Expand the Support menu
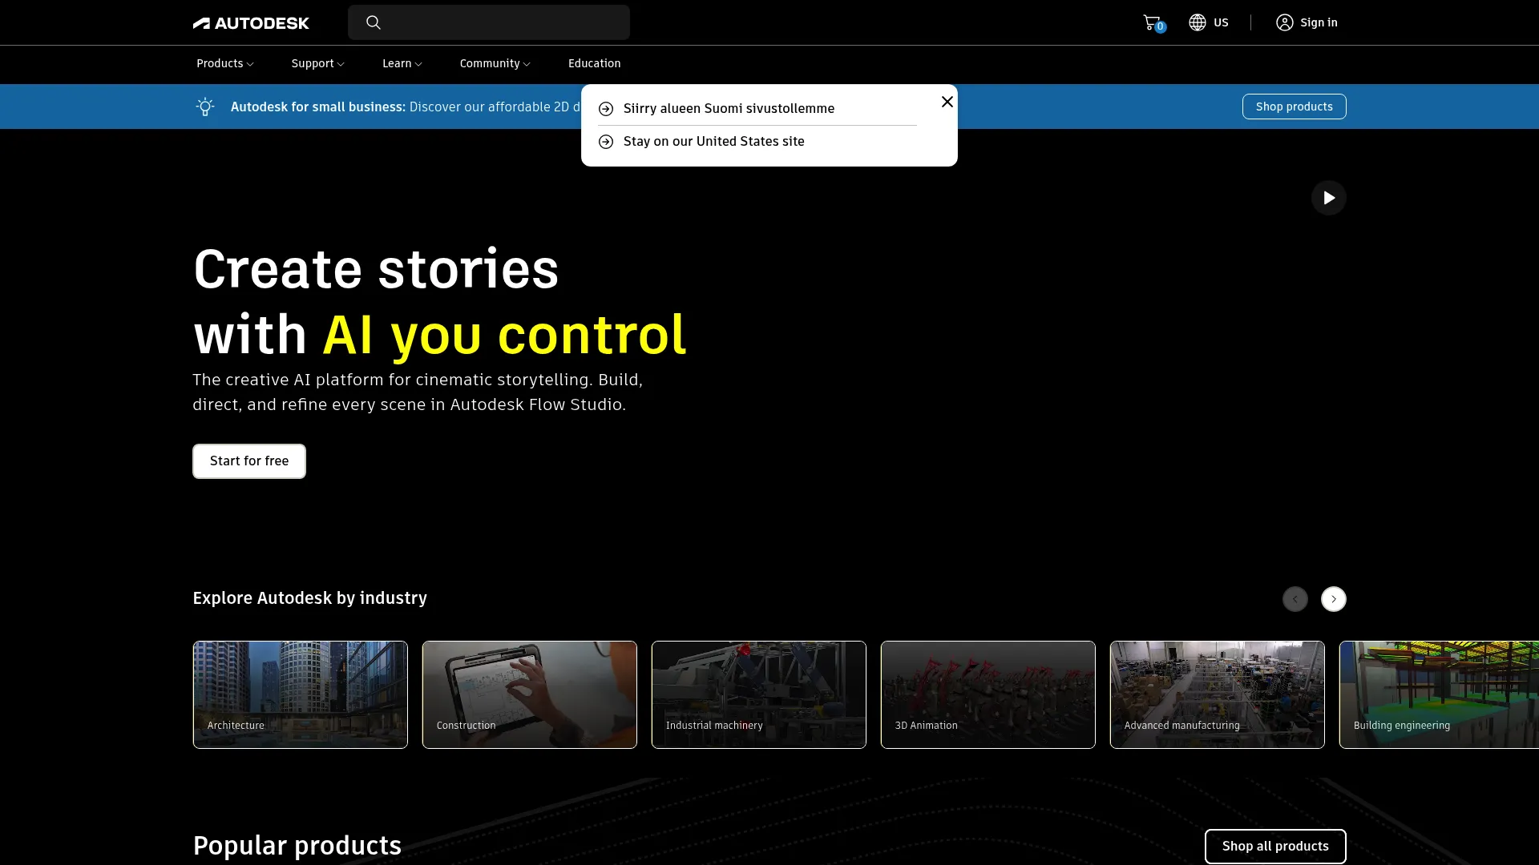 click(317, 63)
